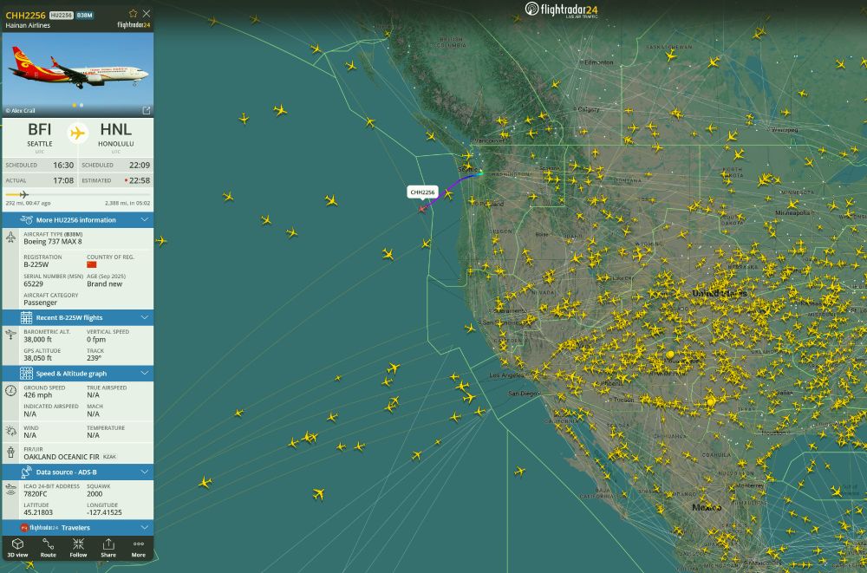Share this flight
Screen dimensions: 867x573
tap(108, 548)
